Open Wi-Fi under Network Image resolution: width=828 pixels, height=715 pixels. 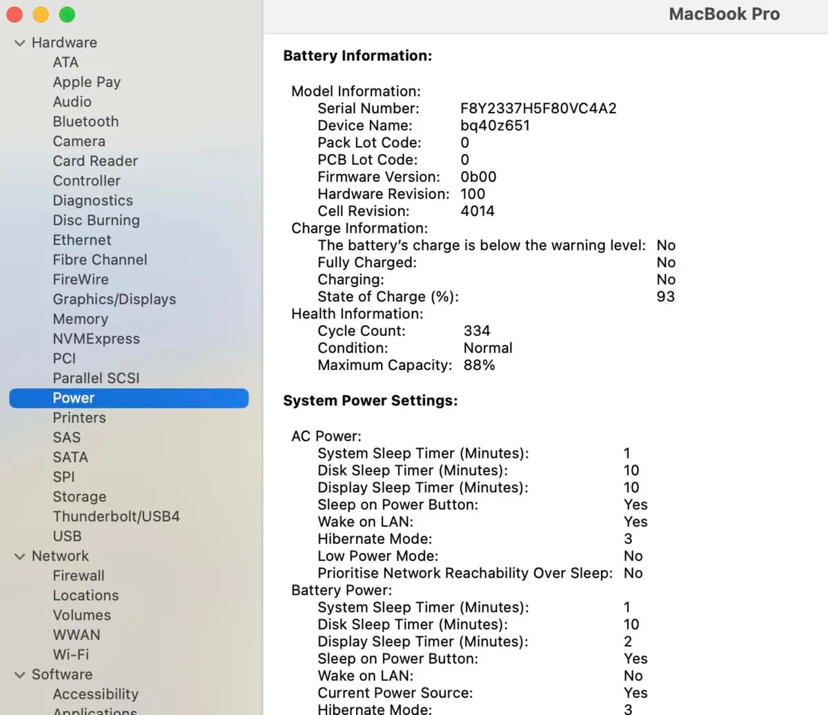[70, 654]
